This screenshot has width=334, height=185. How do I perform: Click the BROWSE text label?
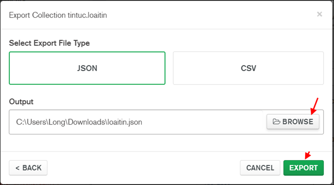(298, 122)
